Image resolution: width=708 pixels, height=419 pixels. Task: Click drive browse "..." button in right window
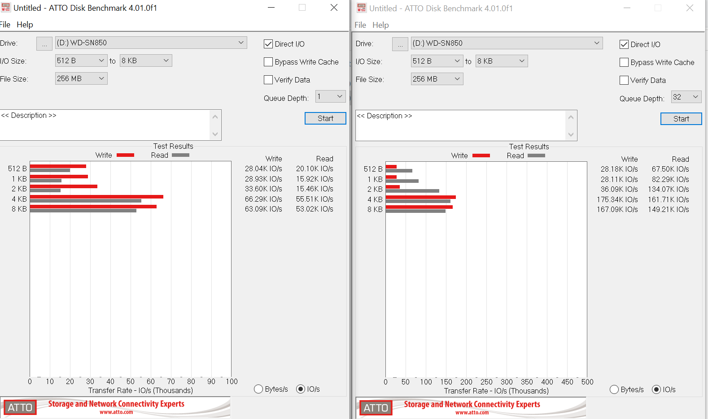(x=400, y=44)
